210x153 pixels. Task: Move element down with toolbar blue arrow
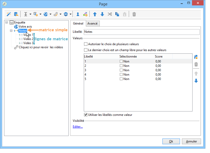102,14
